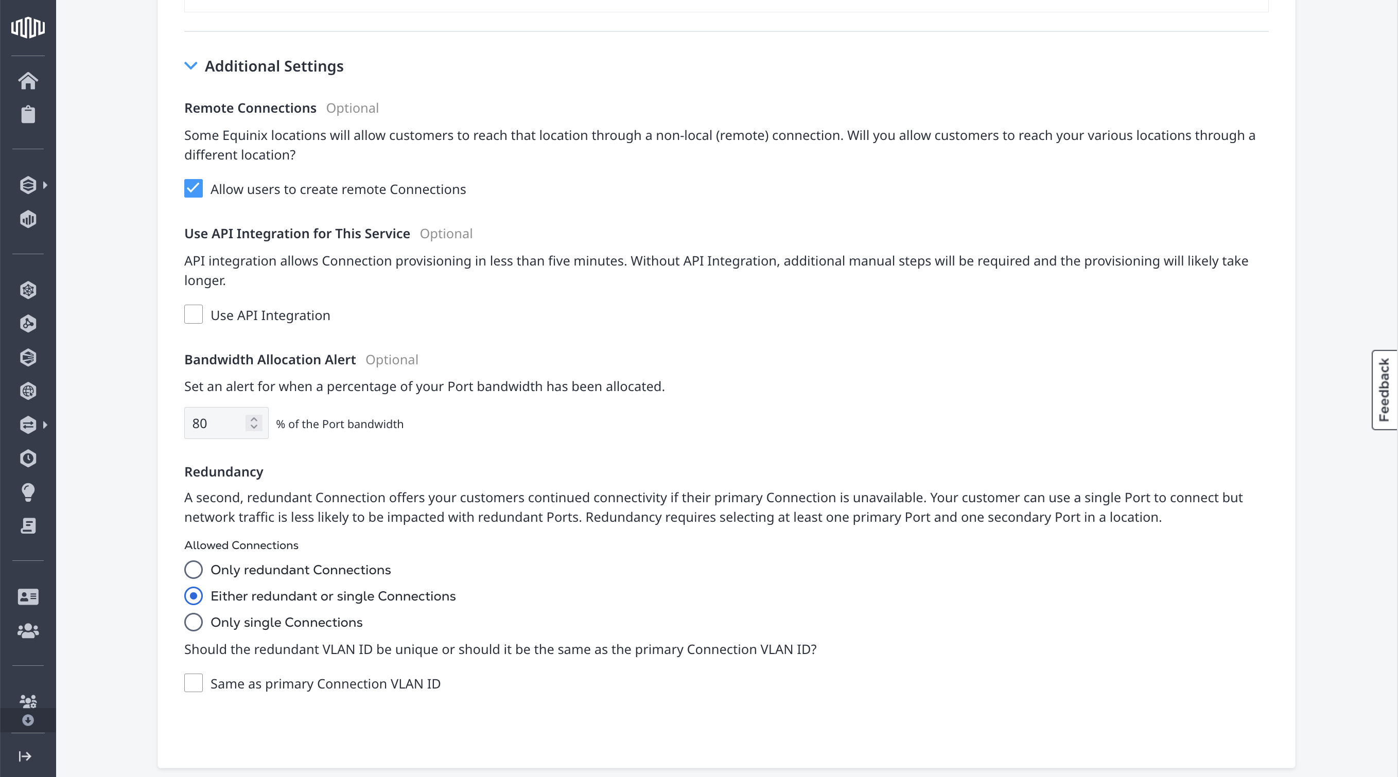The image size is (1398, 777).
Task: Open the Feedback side tab
Action: click(x=1384, y=390)
